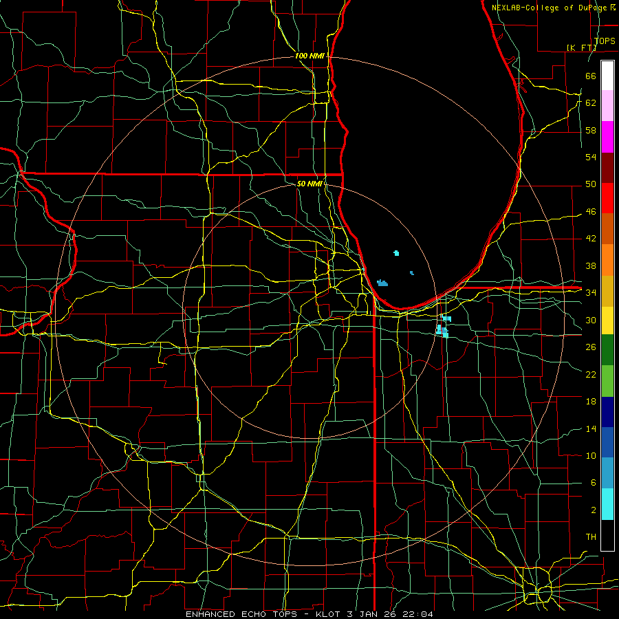Screen dimensions: 619x619
Task: Click the 22 legend value
Action: click(591, 374)
